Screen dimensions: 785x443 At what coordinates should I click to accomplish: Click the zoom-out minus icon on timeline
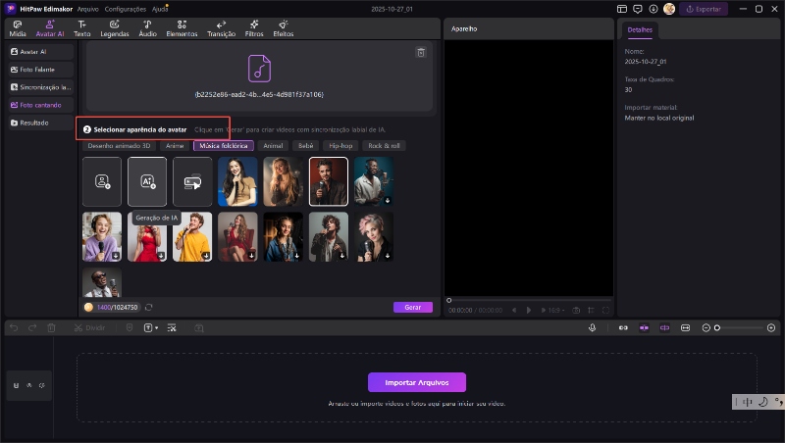tap(706, 327)
